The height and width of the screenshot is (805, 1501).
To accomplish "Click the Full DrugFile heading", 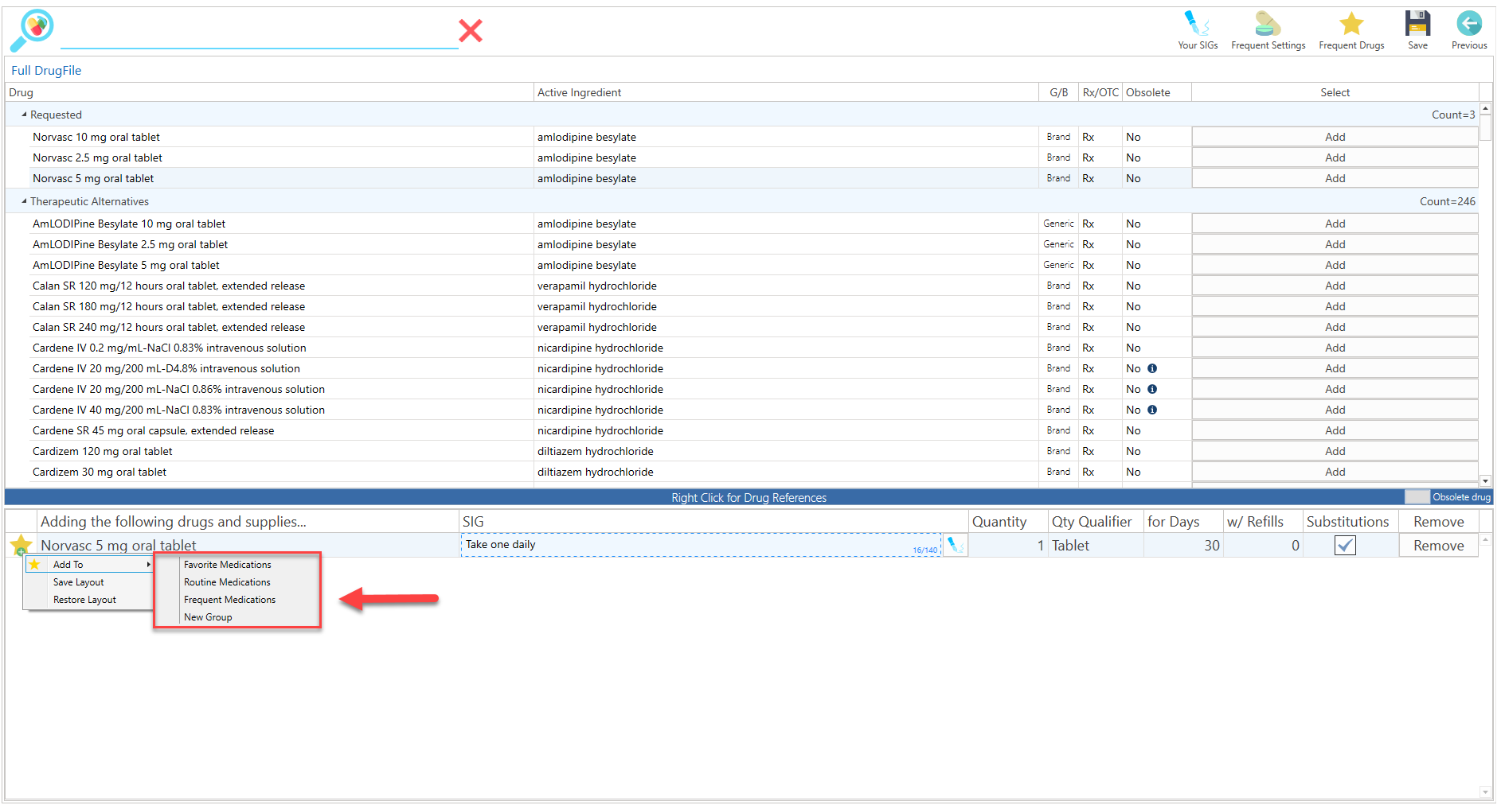I will tap(46, 70).
